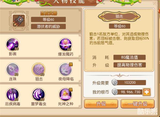Image resolution: width=160 pixels, height=117 pixels.
Task: Select the 恶疾病毒 skill icon
Action: click(13, 94)
